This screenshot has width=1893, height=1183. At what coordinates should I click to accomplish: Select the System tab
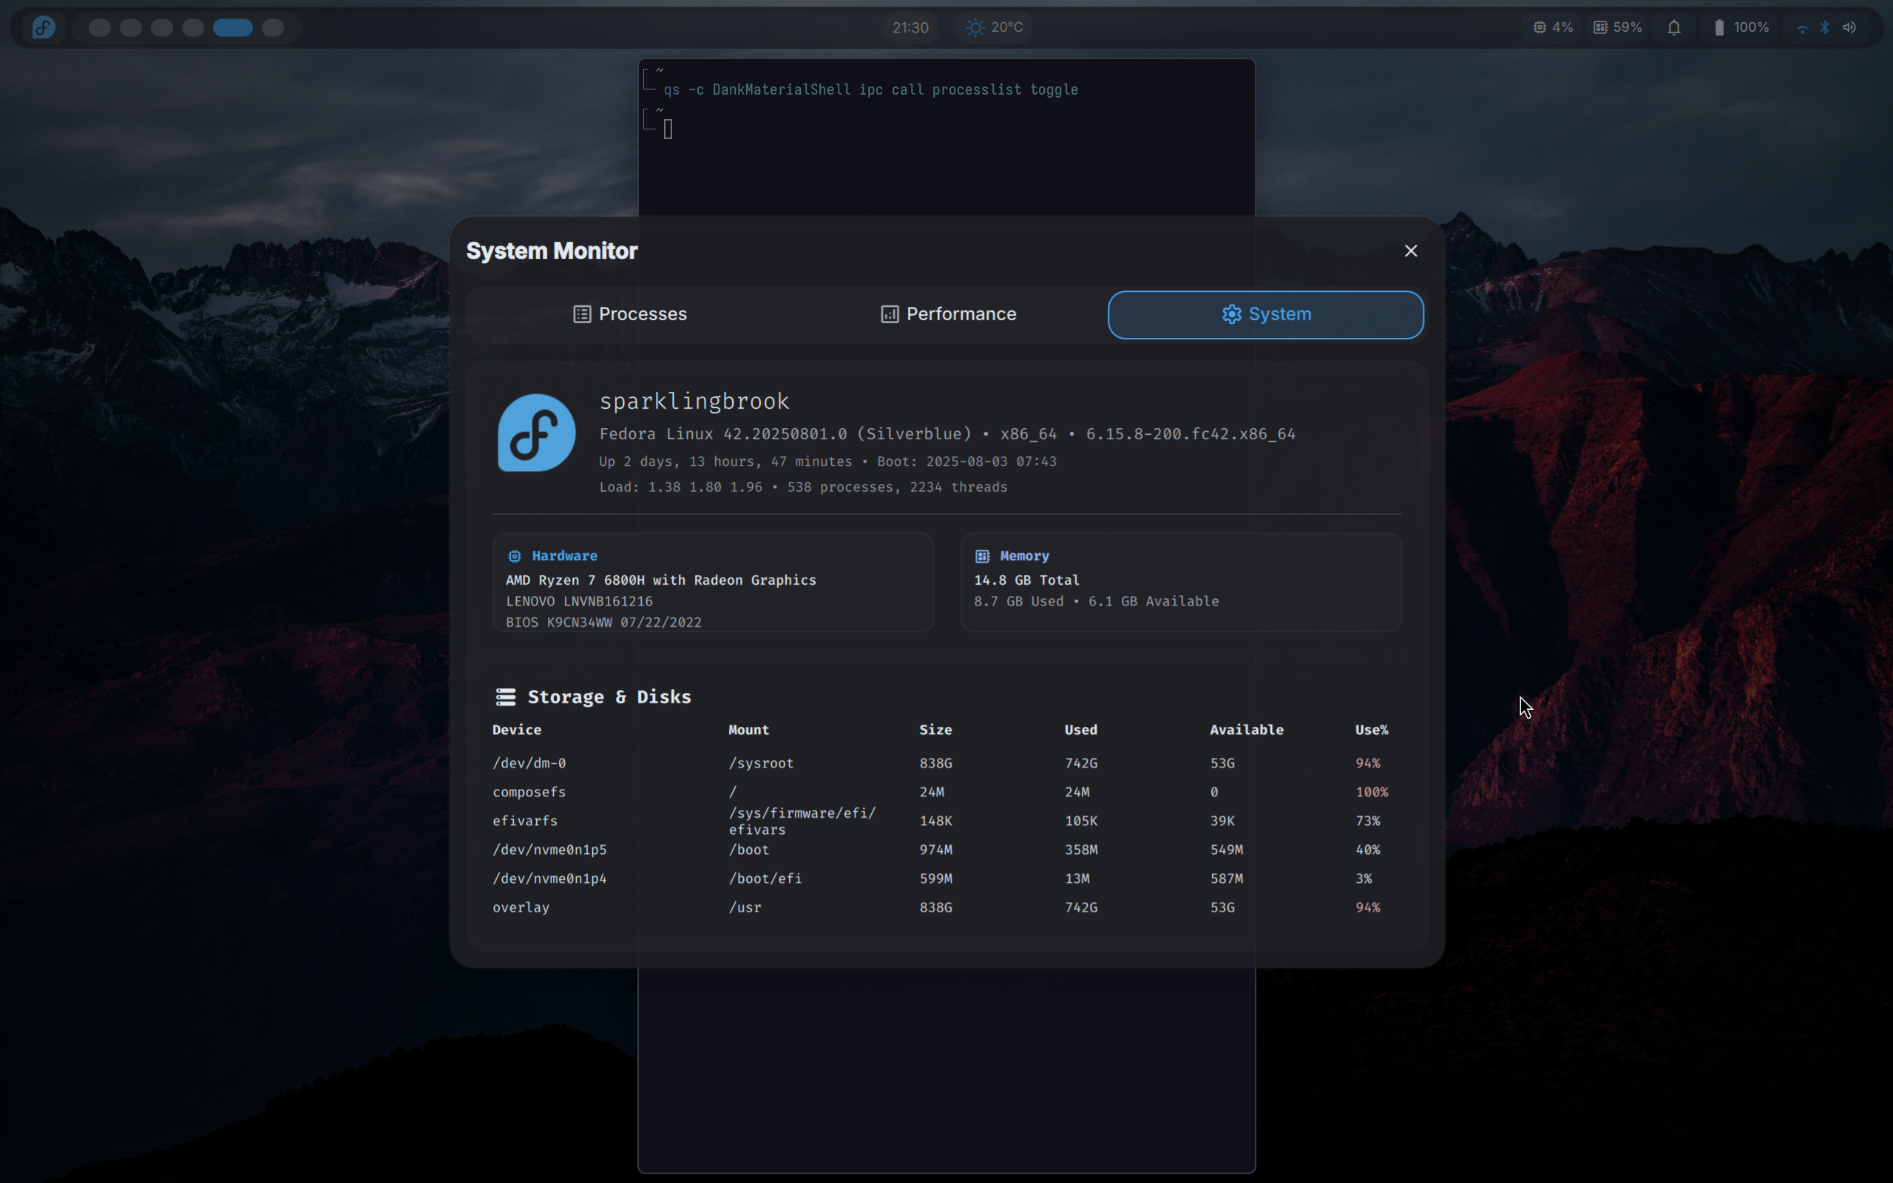1265,313
